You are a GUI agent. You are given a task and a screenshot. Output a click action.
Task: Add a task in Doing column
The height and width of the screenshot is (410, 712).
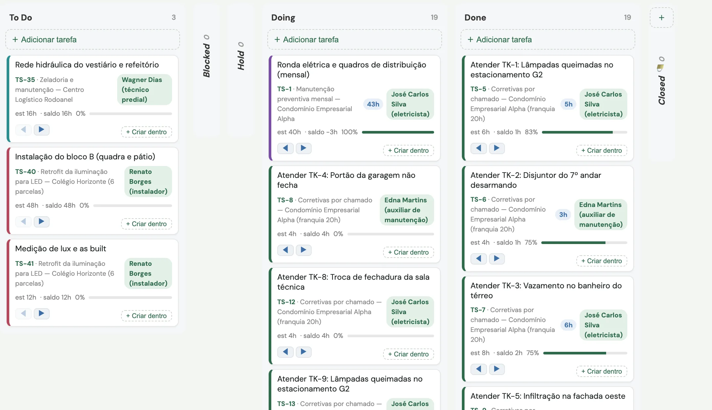pos(354,39)
